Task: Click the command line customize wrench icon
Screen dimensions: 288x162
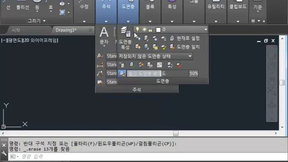Action: pos(4,153)
